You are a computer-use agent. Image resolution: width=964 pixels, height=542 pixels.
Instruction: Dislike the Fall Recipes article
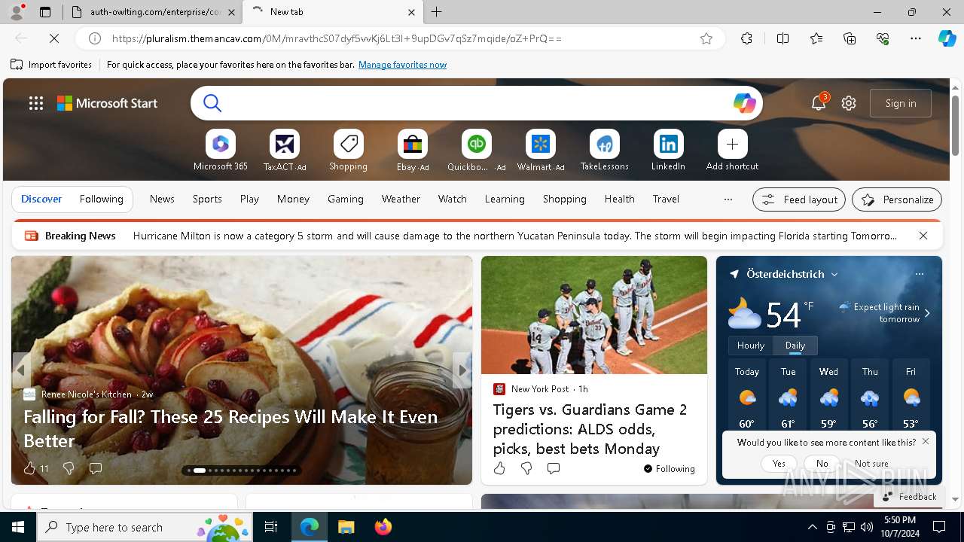tap(69, 468)
